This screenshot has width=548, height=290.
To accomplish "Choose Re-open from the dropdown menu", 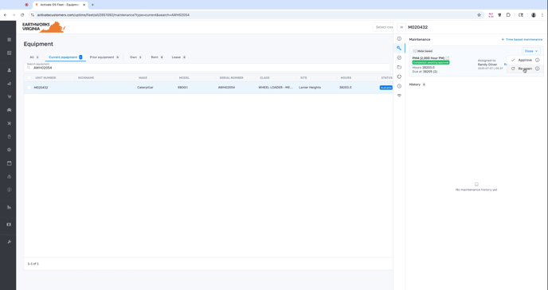I will tap(525, 69).
